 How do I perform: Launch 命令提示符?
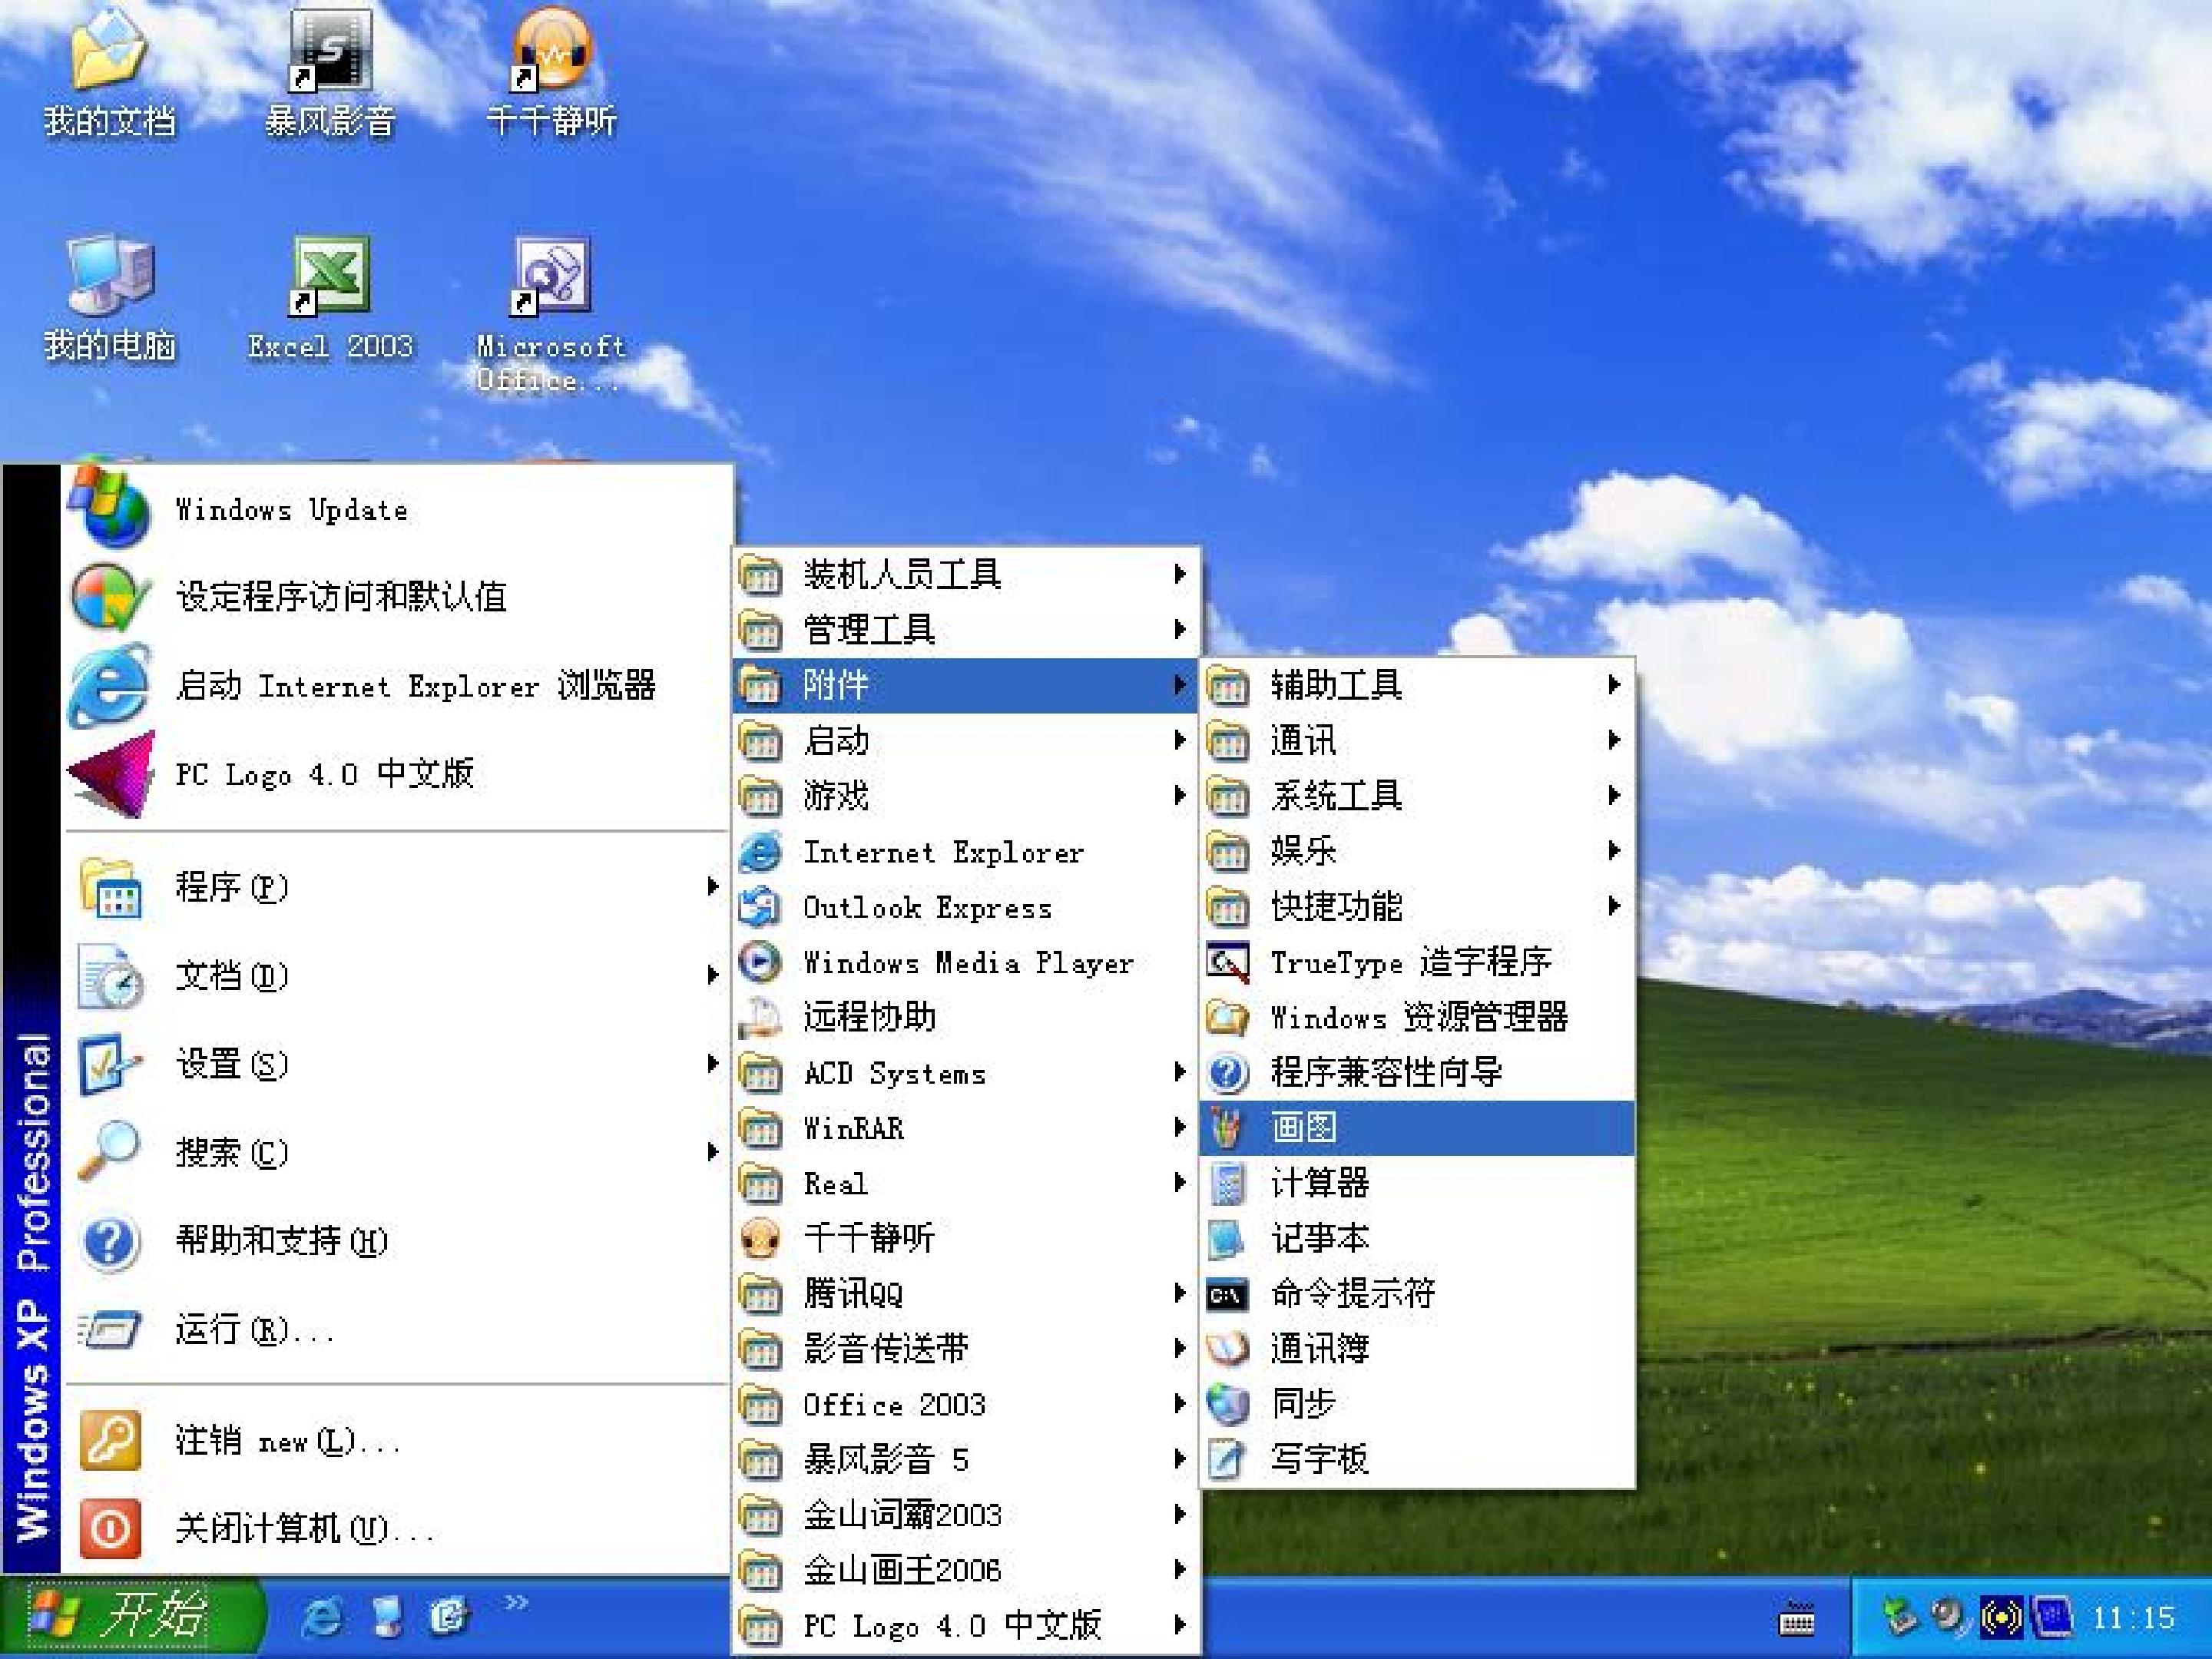point(1417,1294)
